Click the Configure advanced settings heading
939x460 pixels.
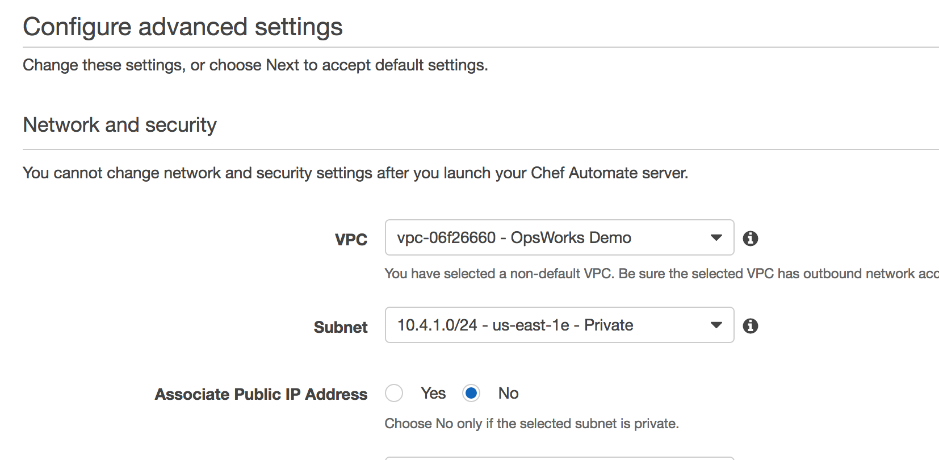pyautogui.click(x=183, y=27)
